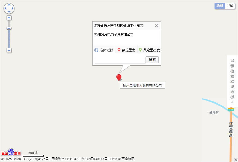Pan the map right with the arrow
This screenshot has height=162, width=238.
[x=12, y=8]
